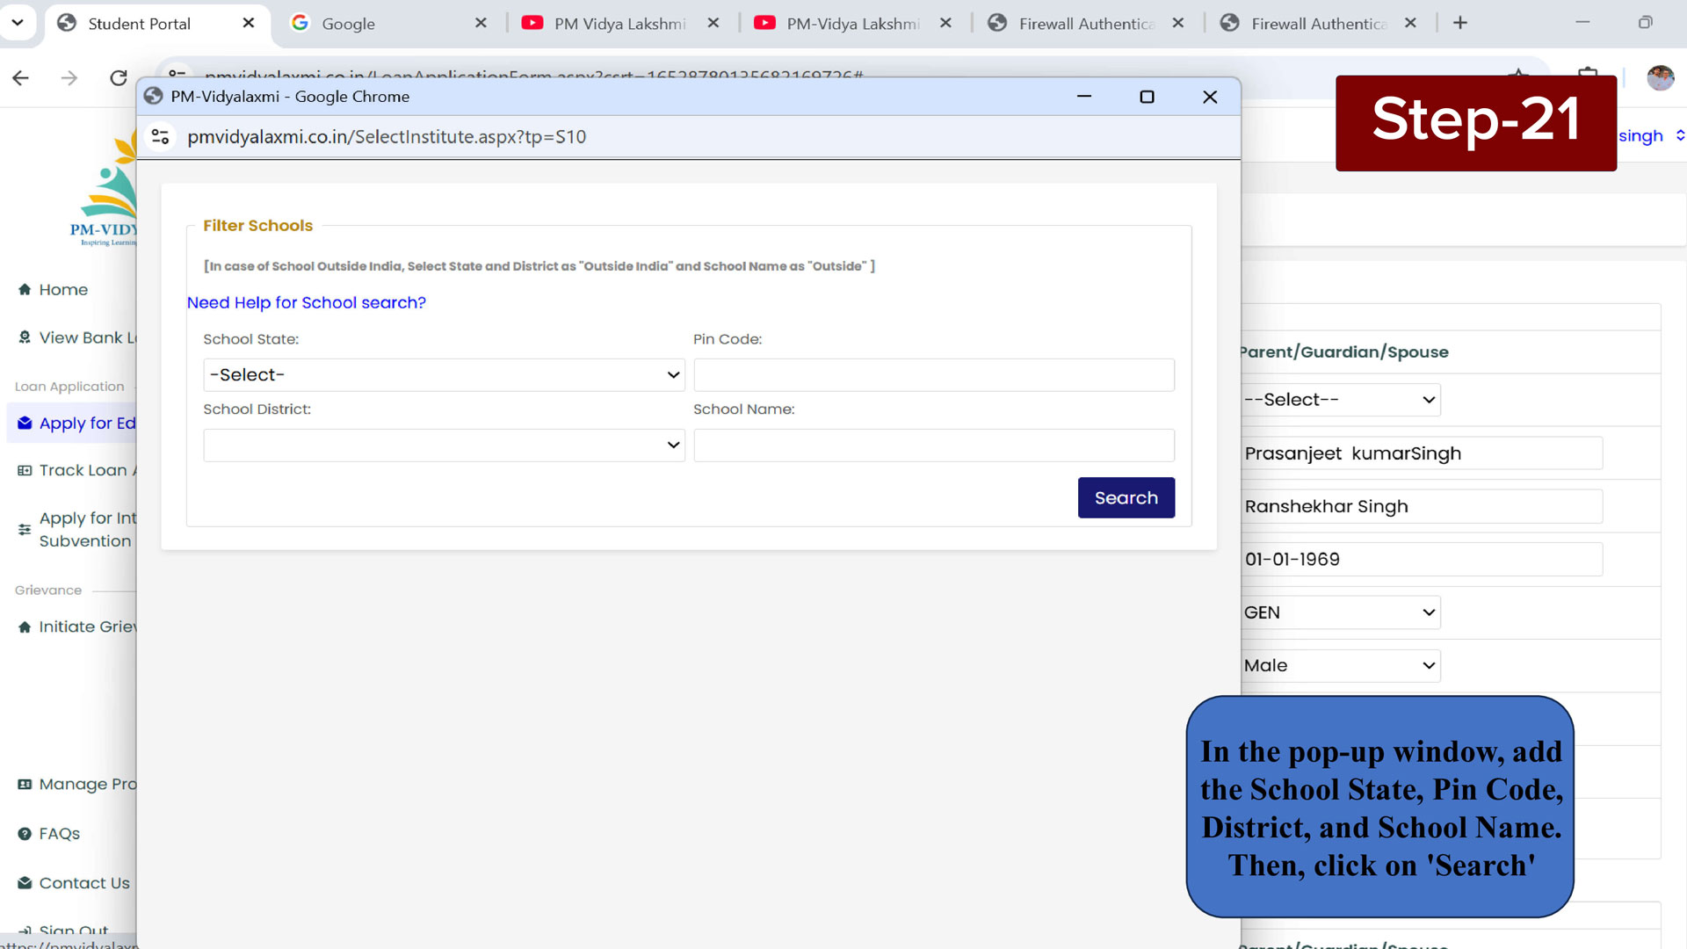This screenshot has height=949, width=1687.
Task: Switch to last Firewall Authentication tab
Action: (1319, 24)
